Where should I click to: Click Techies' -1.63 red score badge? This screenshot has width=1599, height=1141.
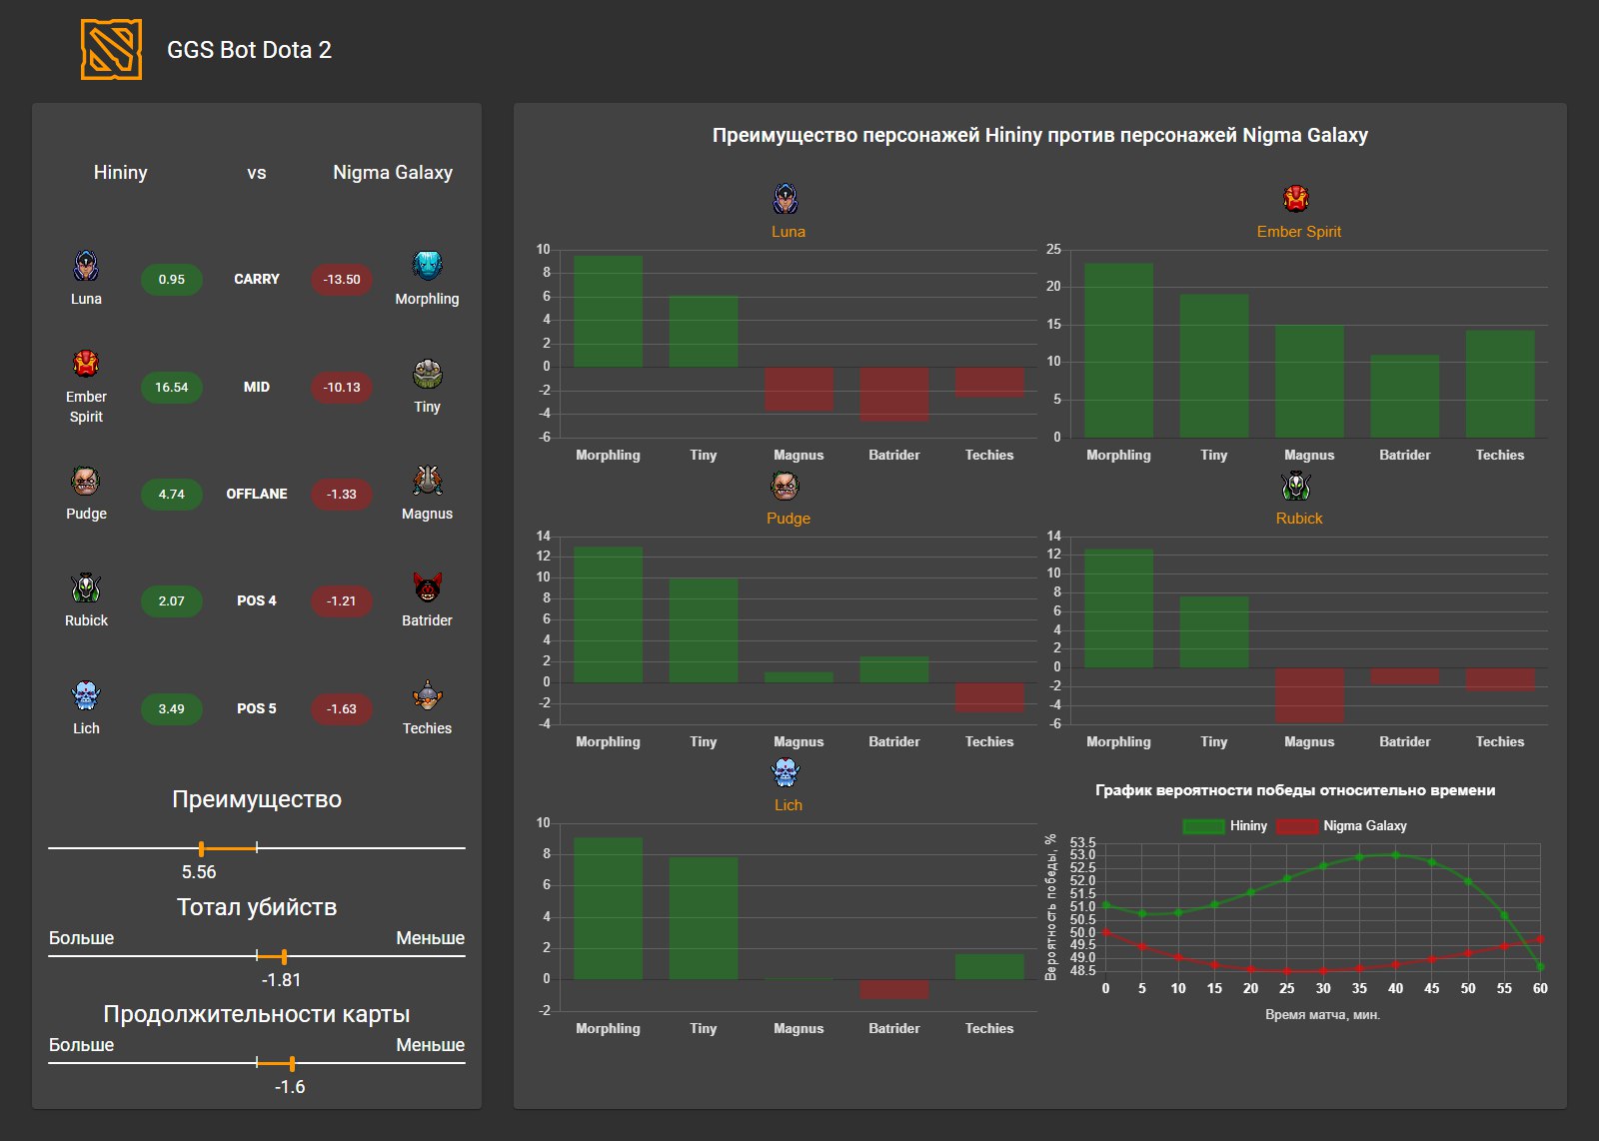coord(342,709)
